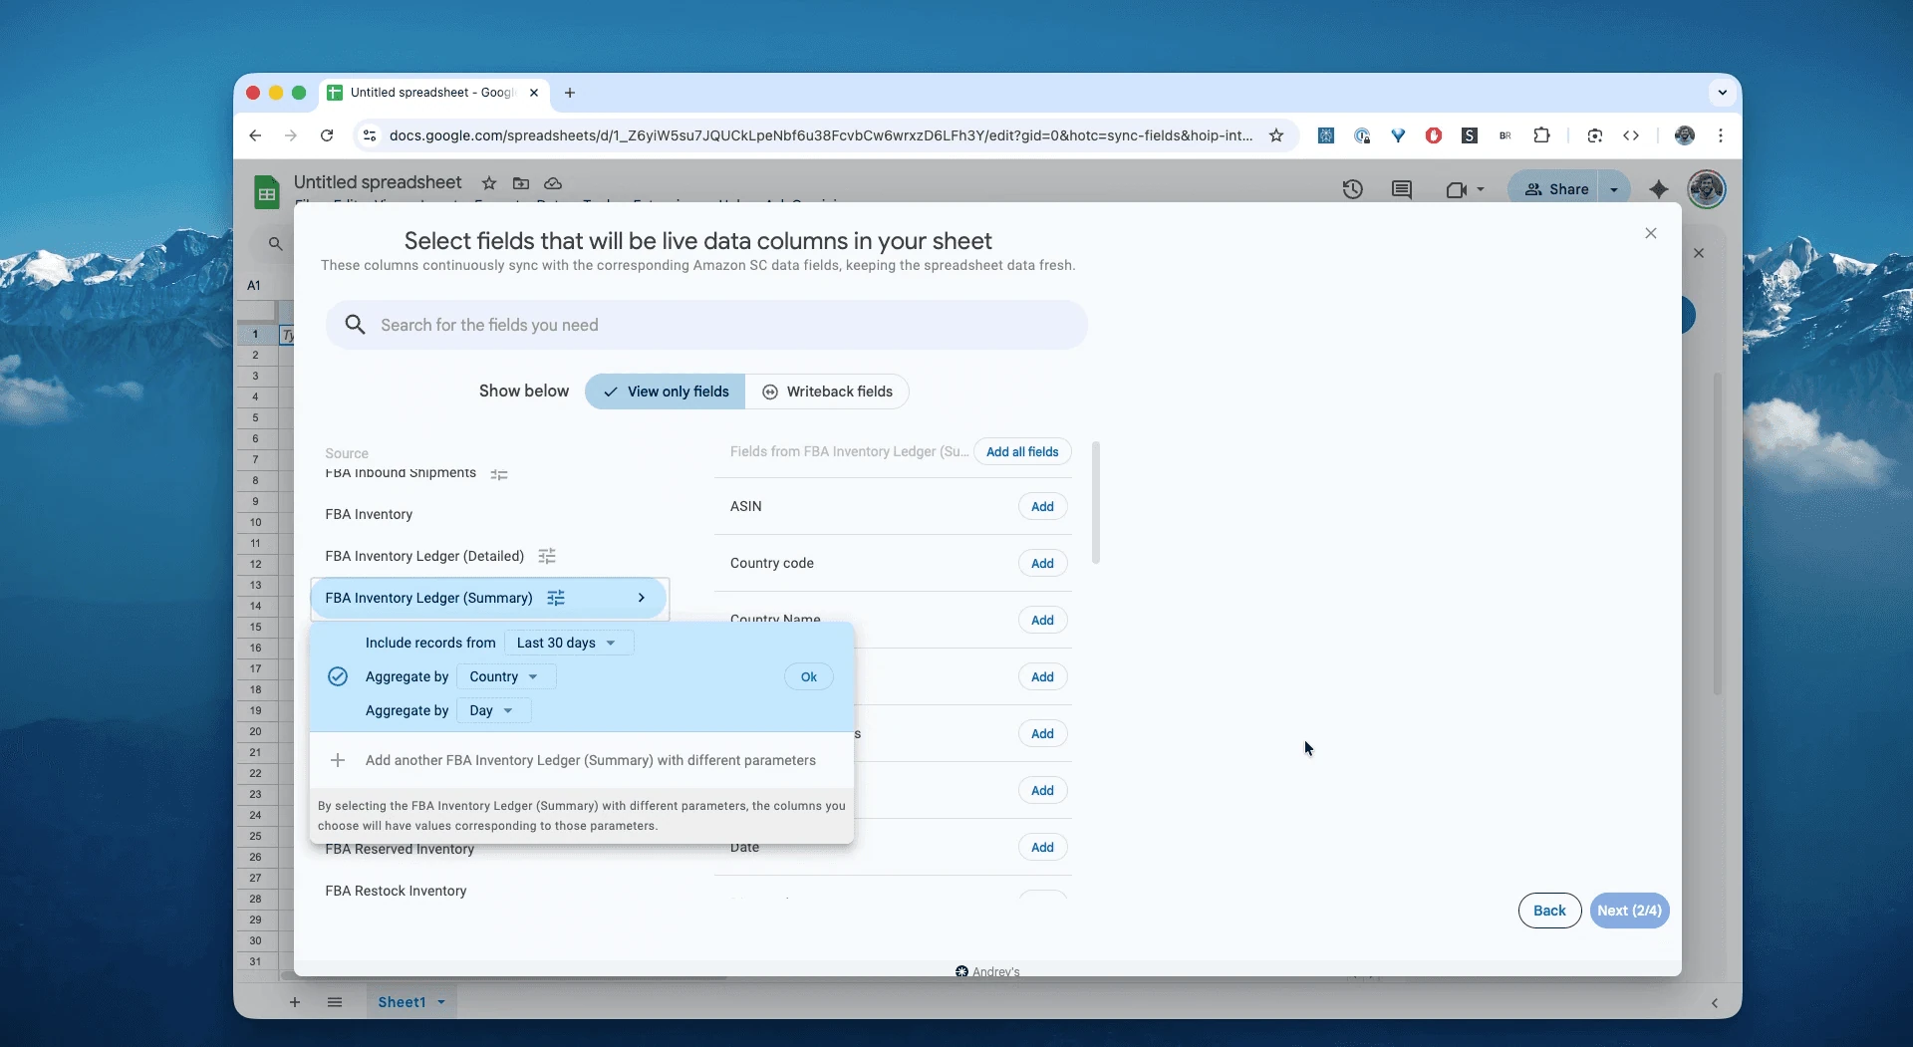
Task: Open the Google account avatar
Action: (1707, 189)
